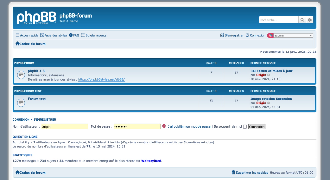The width and height of the screenshot is (330, 180).
Task: Click J'ai oublié mon mot de passe
Action: pos(189,126)
